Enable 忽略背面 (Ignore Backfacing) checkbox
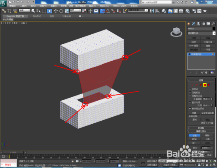Image resolution: width=217 pixels, height=168 pixels. coord(190,92)
